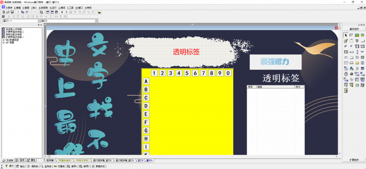The image size is (366, 169).
Task: Click the Save floppy disk toolbar icon
Action: point(12,12)
